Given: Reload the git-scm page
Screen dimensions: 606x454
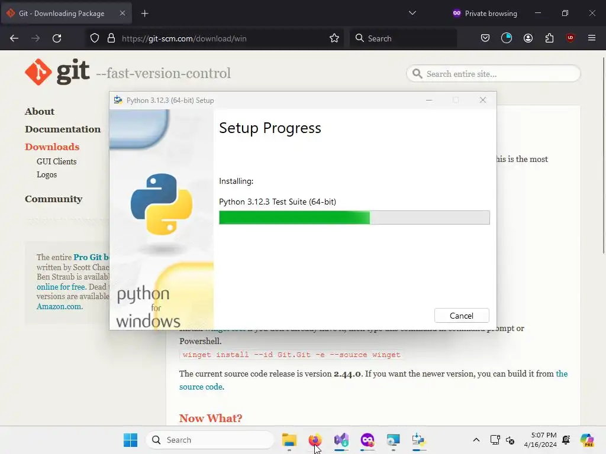Looking at the screenshot, I should click(57, 38).
